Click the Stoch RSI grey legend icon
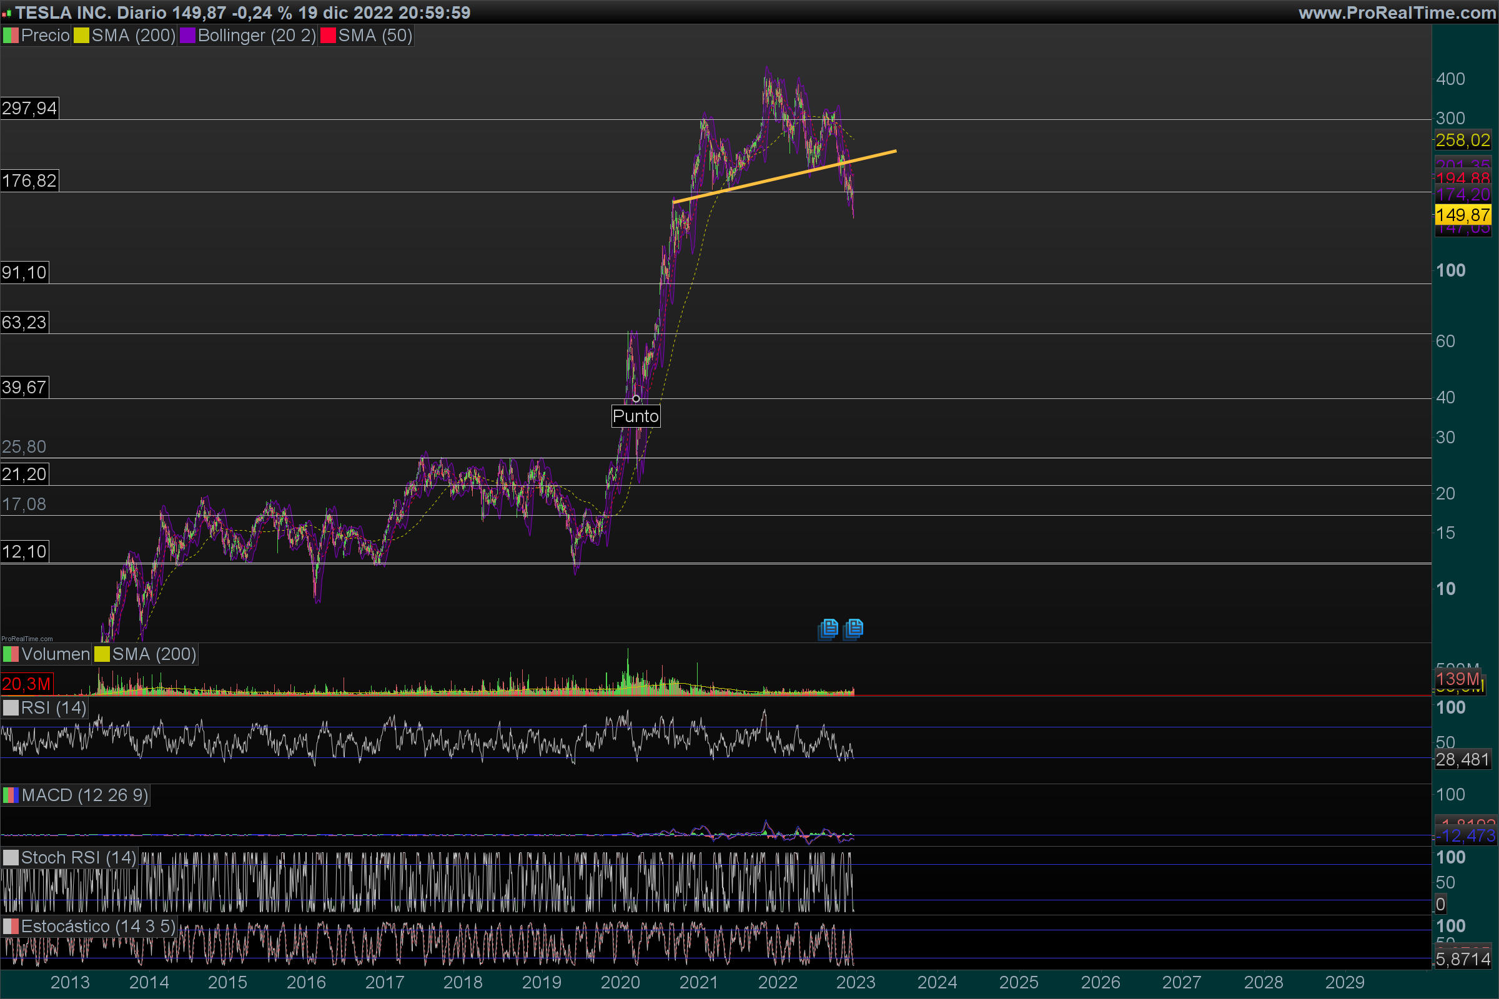The width and height of the screenshot is (1499, 999). 10,857
